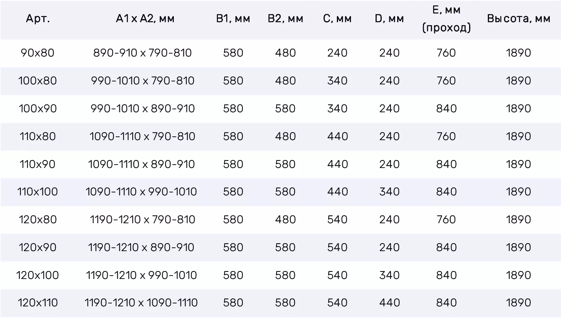Viewport: 561px width, 318px height.
Task: Select the 100x80 article cell
Action: click(x=37, y=81)
